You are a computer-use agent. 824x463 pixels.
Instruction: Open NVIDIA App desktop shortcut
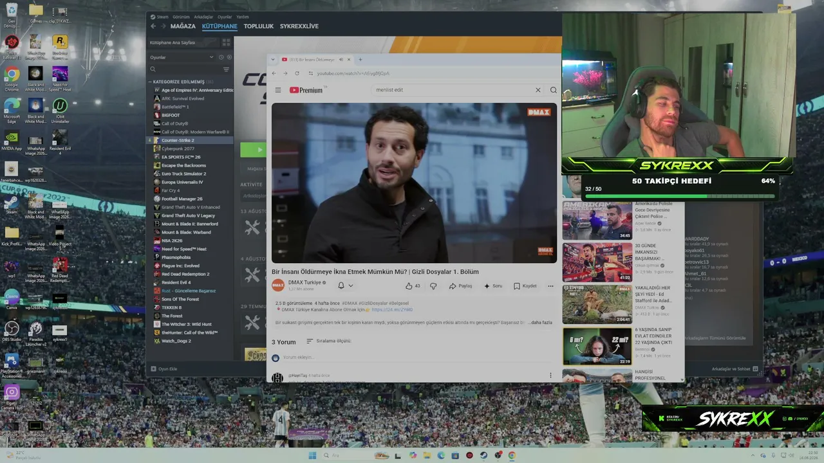coord(12,140)
